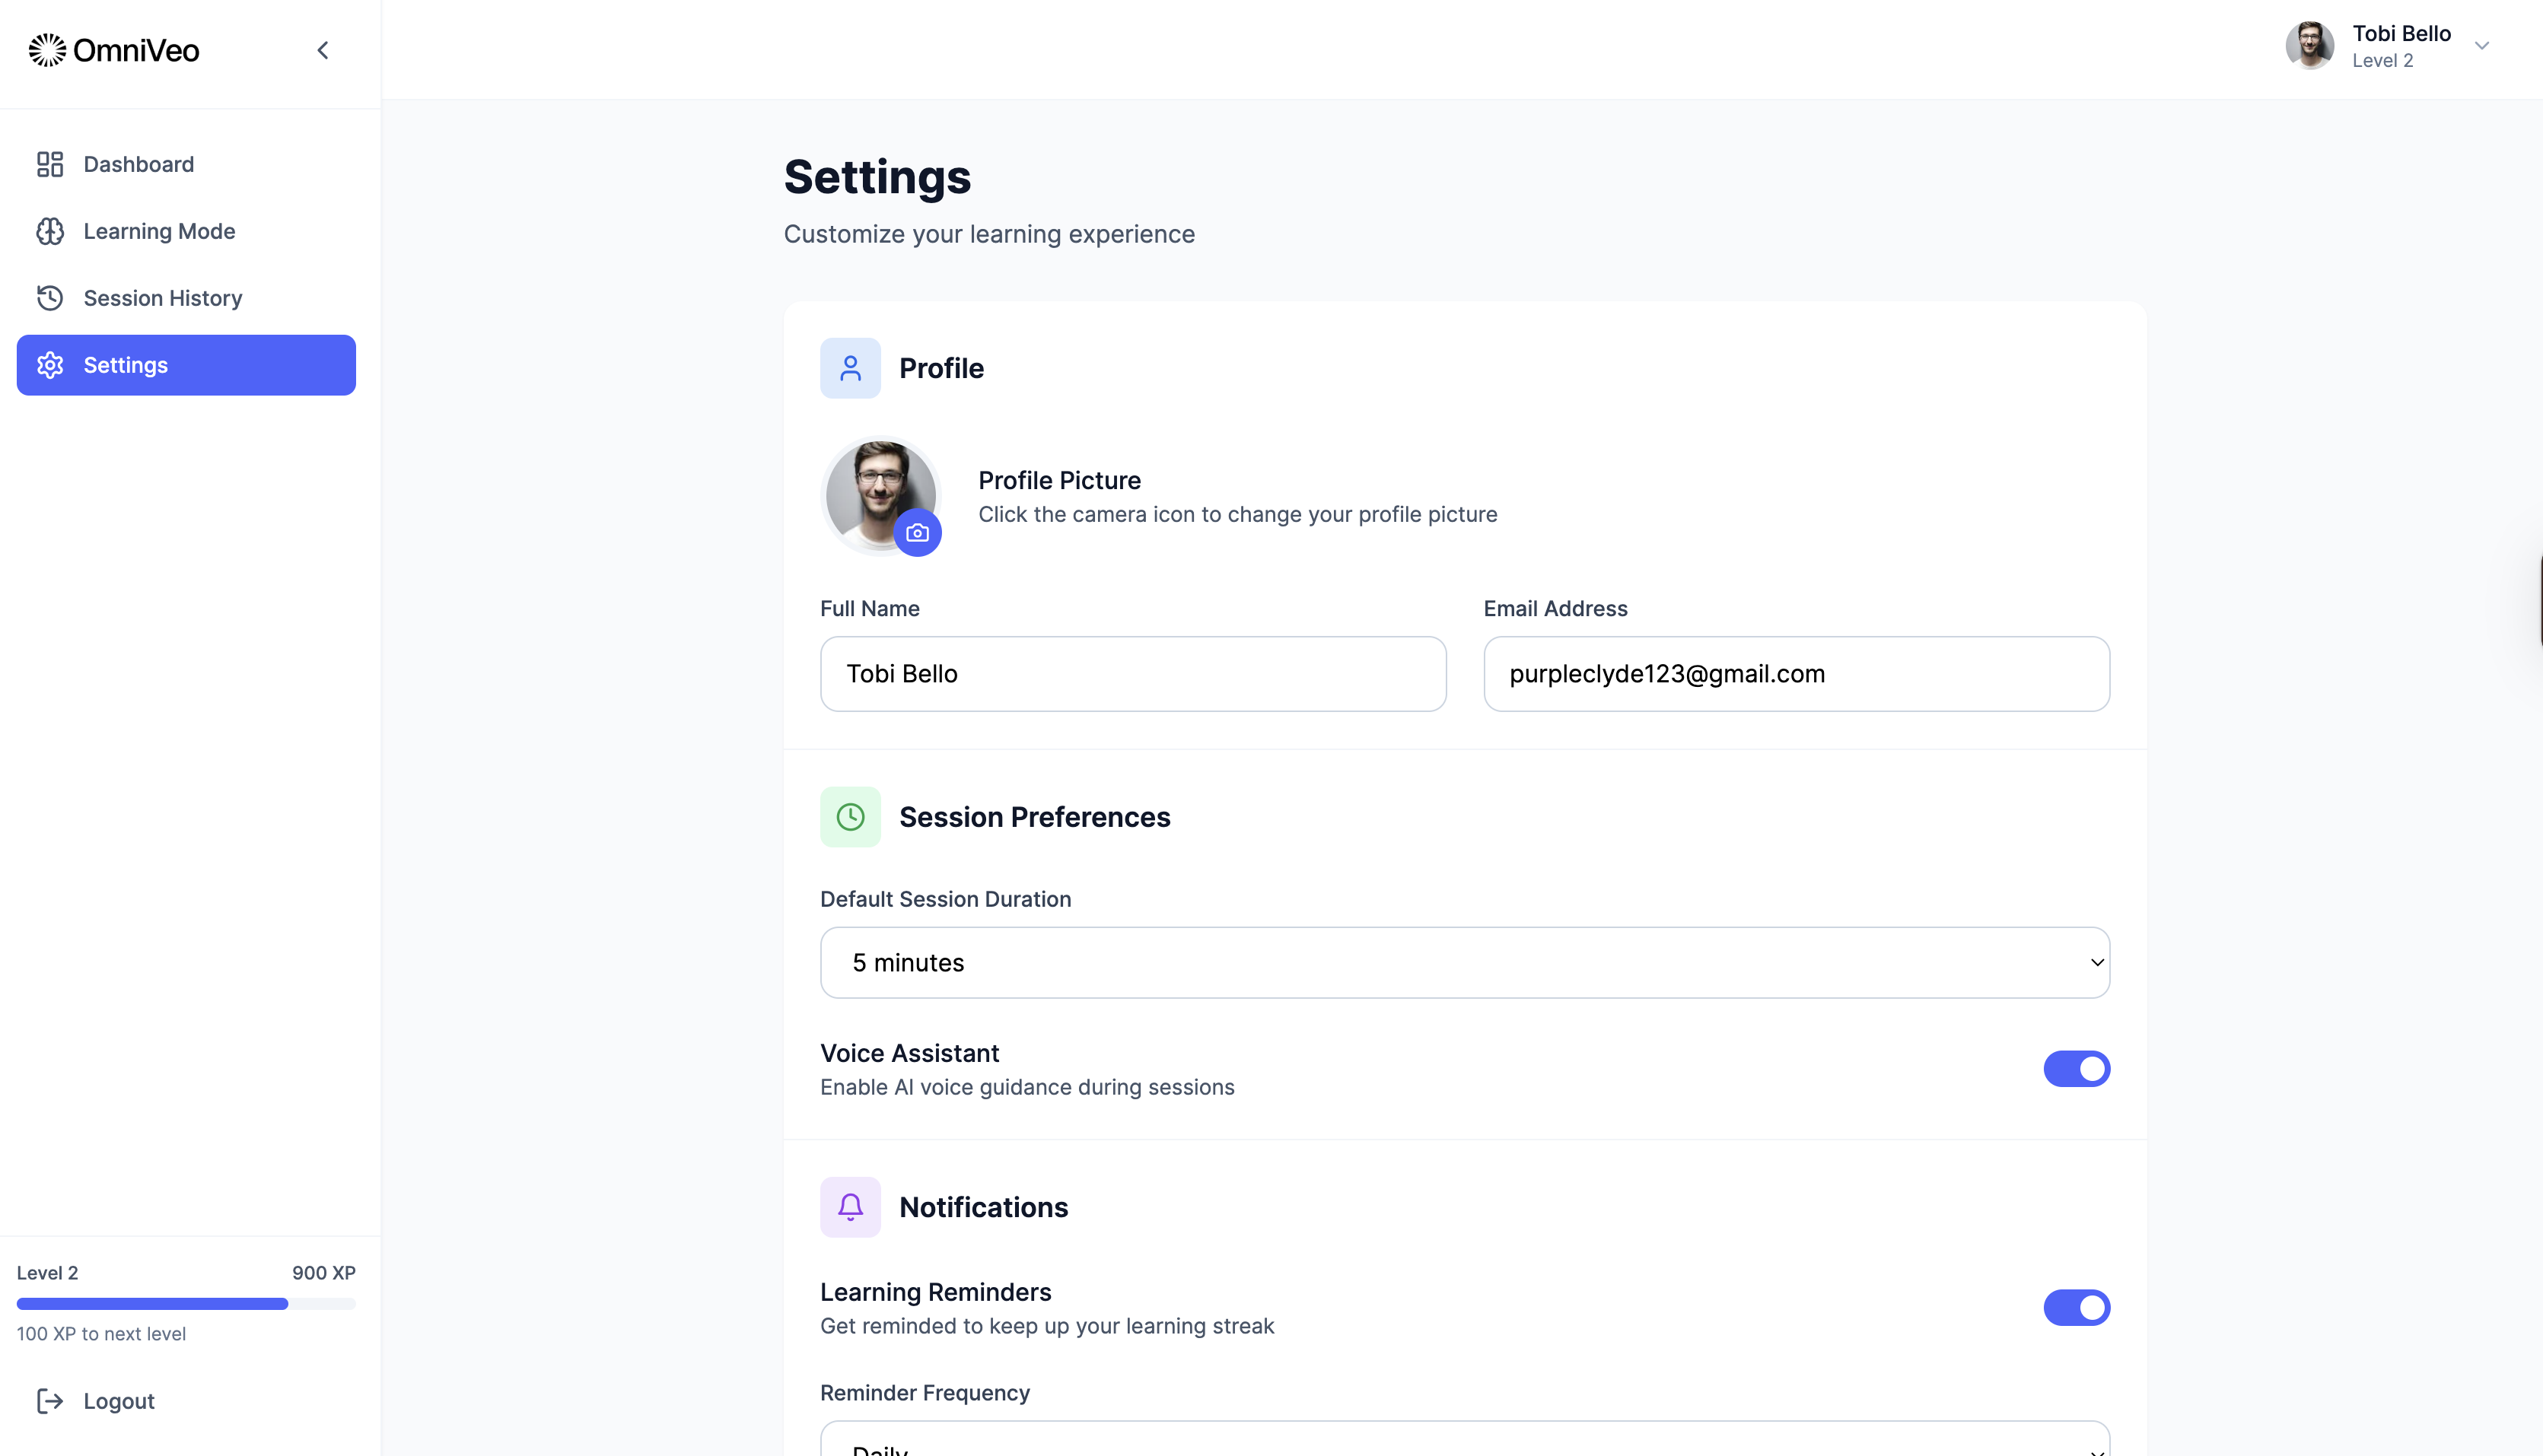
Task: Turn off Learning Reminders switch
Action: pos(2076,1308)
